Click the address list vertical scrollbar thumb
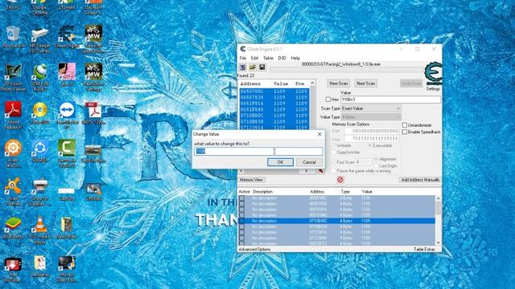Viewport: 515px width, 289px height. 438,209
